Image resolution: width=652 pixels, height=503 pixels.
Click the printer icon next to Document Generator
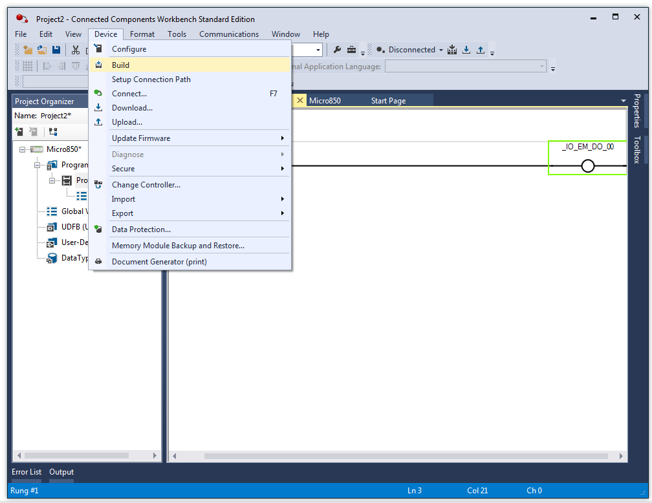(98, 261)
